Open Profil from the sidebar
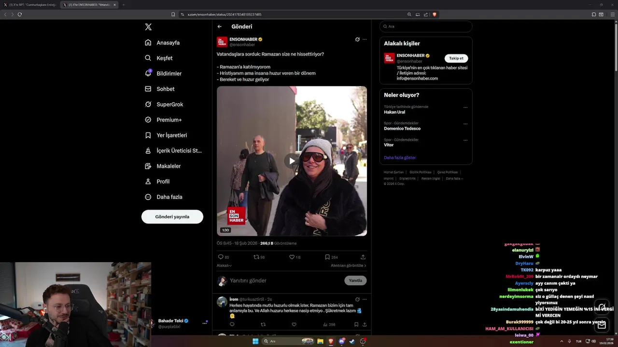Viewport: 618px width, 347px height. (157, 181)
